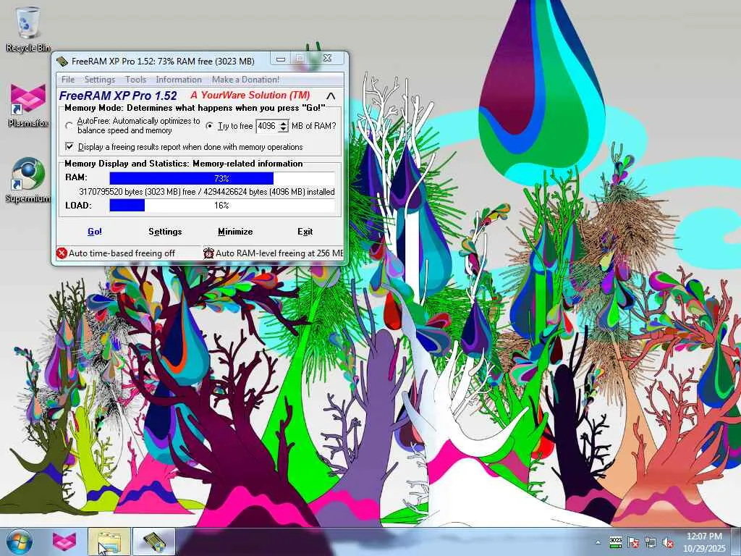The height and width of the screenshot is (556, 741).
Task: Click the Settings button below statistics
Action: (165, 231)
